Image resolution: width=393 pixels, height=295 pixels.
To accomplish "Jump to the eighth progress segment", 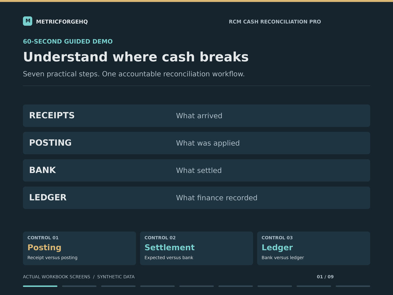I will point(314,286).
